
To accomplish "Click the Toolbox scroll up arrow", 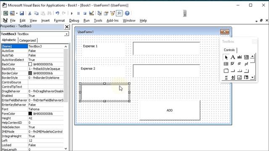I will click(x=252, y=57).
